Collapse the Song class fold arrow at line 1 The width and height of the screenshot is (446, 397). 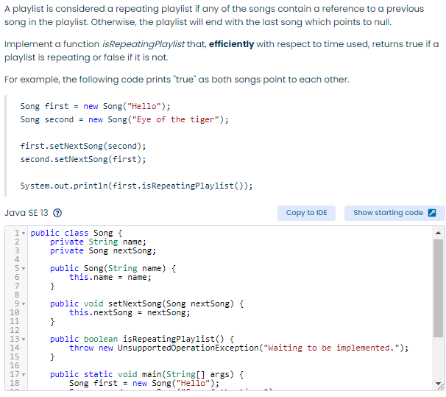(x=24, y=233)
